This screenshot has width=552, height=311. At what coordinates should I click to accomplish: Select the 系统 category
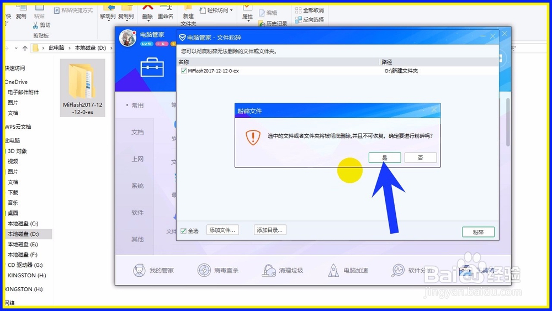137,186
